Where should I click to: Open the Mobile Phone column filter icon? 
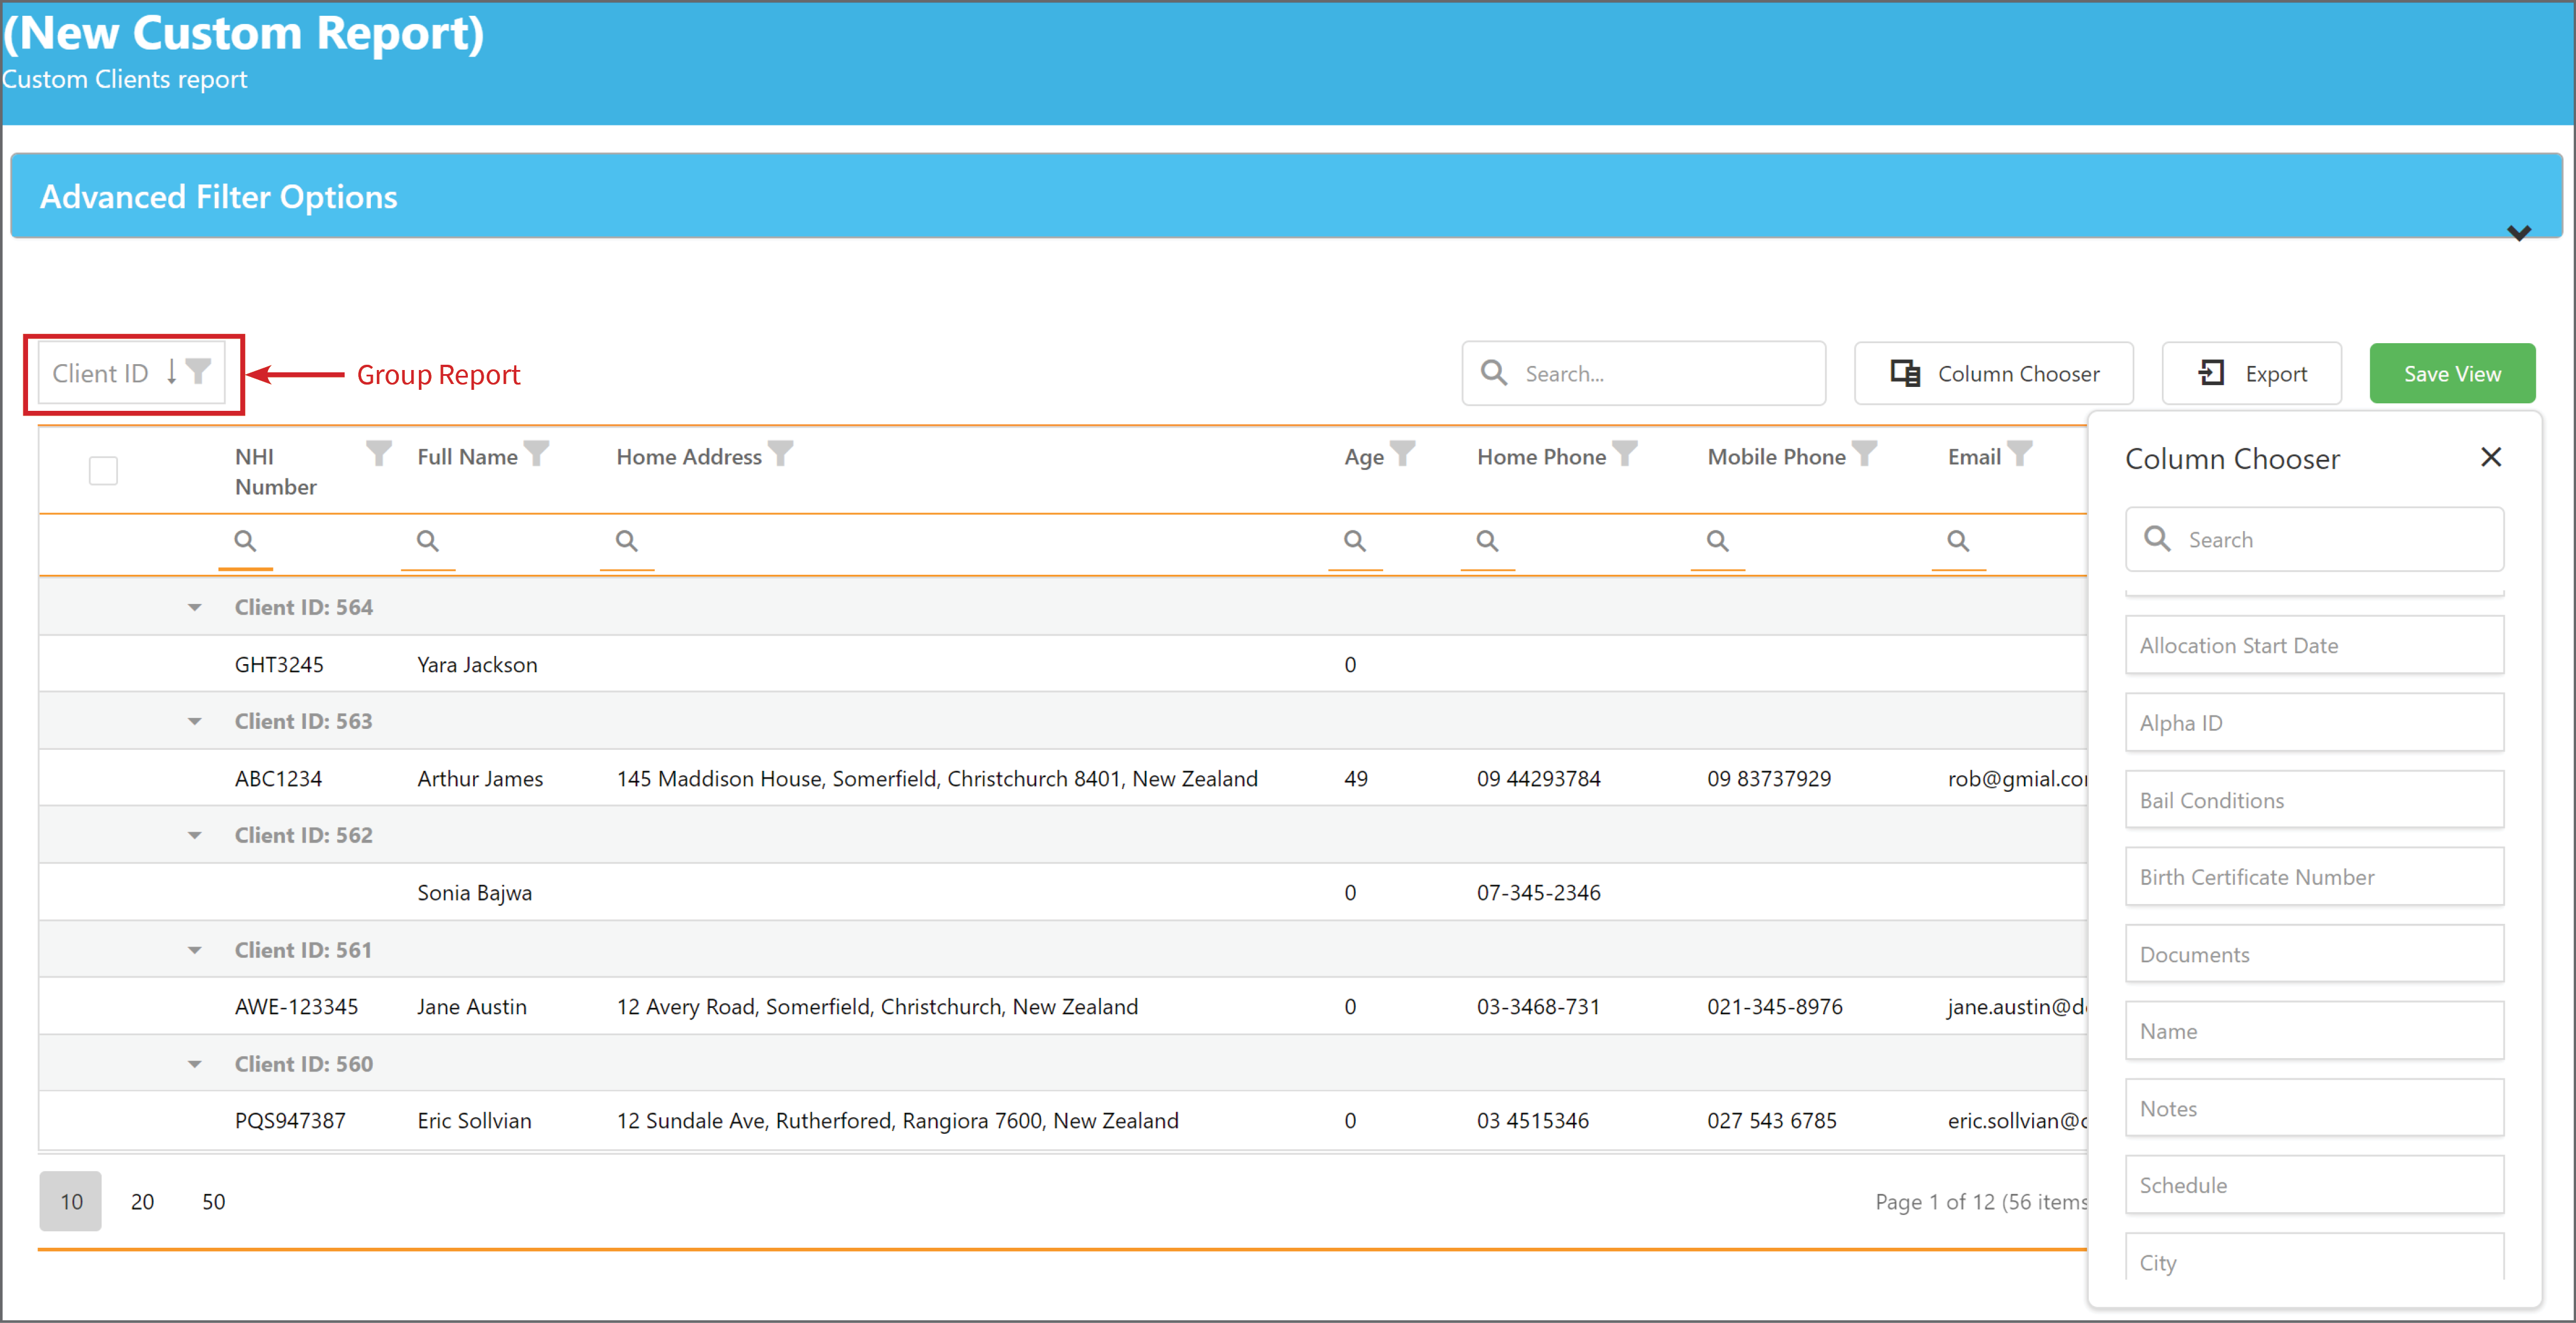pos(1864,453)
